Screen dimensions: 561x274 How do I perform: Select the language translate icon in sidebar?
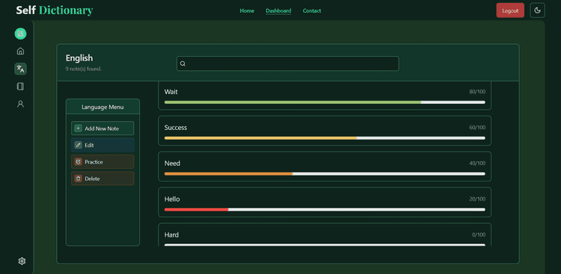(20, 69)
